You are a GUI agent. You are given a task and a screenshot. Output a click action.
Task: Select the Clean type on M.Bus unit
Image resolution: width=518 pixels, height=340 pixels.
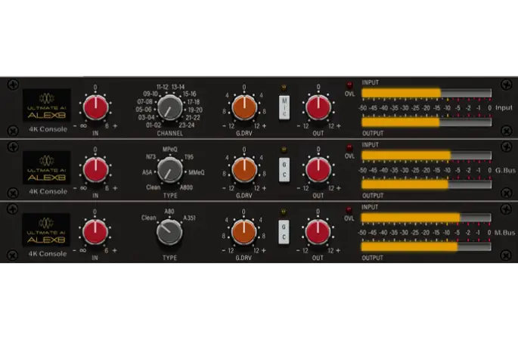coord(148,218)
